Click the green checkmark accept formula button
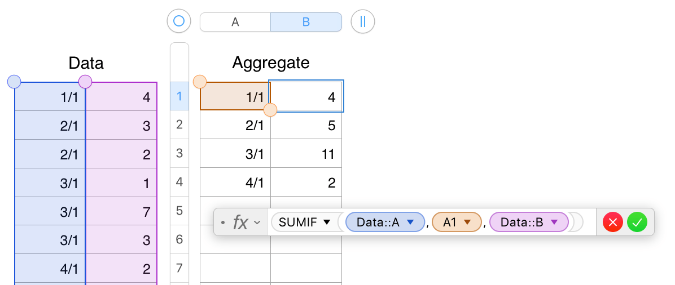 tap(637, 222)
